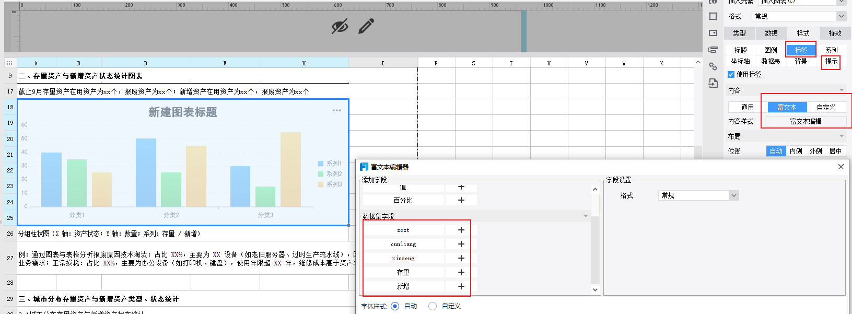Screen dimensions: 852x314
Task: Open the 提示 style sub-tab
Action: 831,61
